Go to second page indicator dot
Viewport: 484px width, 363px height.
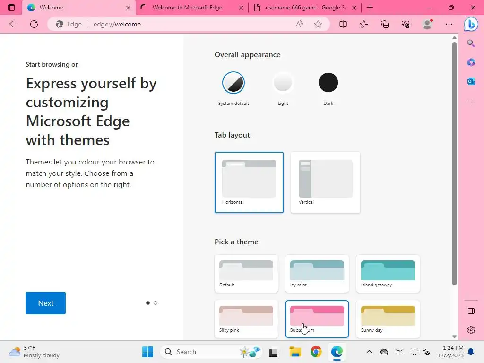pos(156,303)
